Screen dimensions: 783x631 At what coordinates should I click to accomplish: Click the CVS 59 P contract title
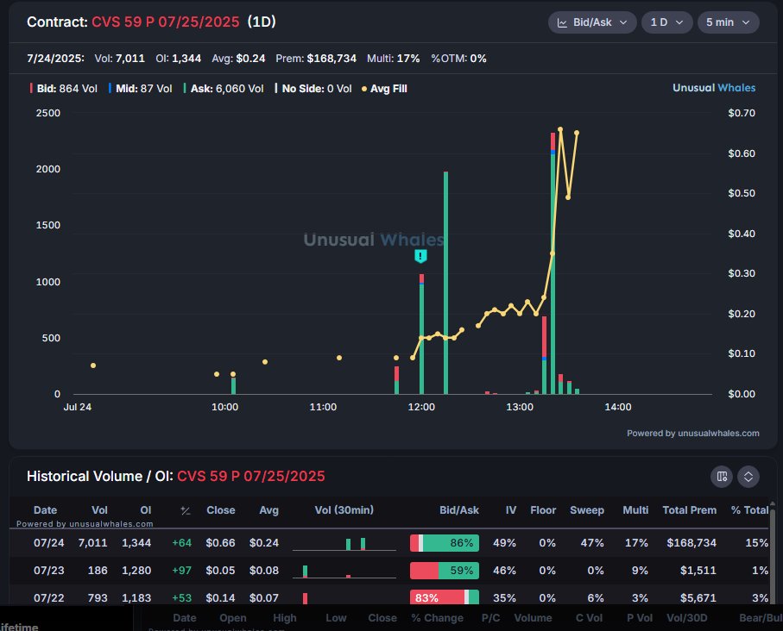165,22
